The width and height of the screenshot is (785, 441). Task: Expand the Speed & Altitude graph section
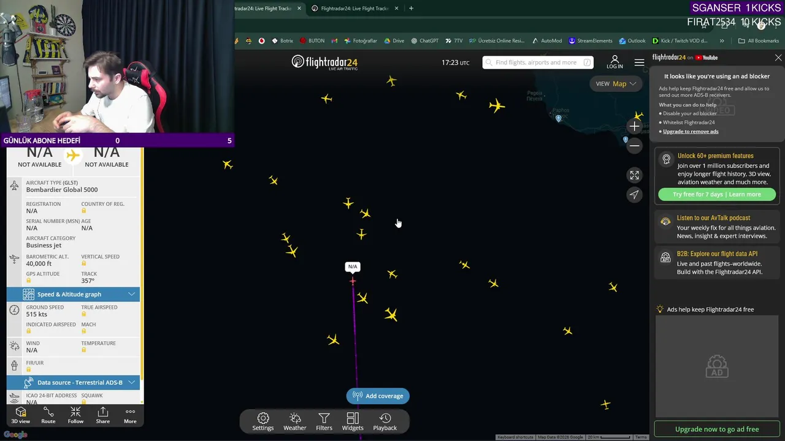[x=74, y=294]
